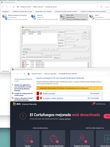The height and width of the screenshot is (147, 110).
Task: Select container package row icon
Action: (x=23, y=64)
